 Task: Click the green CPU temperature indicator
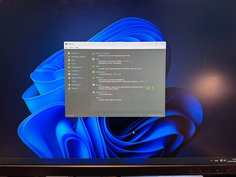pos(131,61)
